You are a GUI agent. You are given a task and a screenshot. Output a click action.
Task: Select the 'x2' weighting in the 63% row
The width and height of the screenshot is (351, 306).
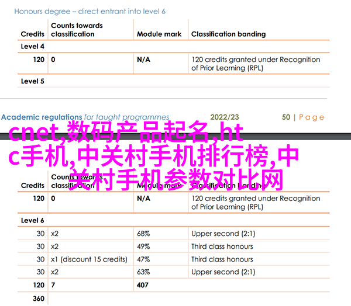point(54,272)
